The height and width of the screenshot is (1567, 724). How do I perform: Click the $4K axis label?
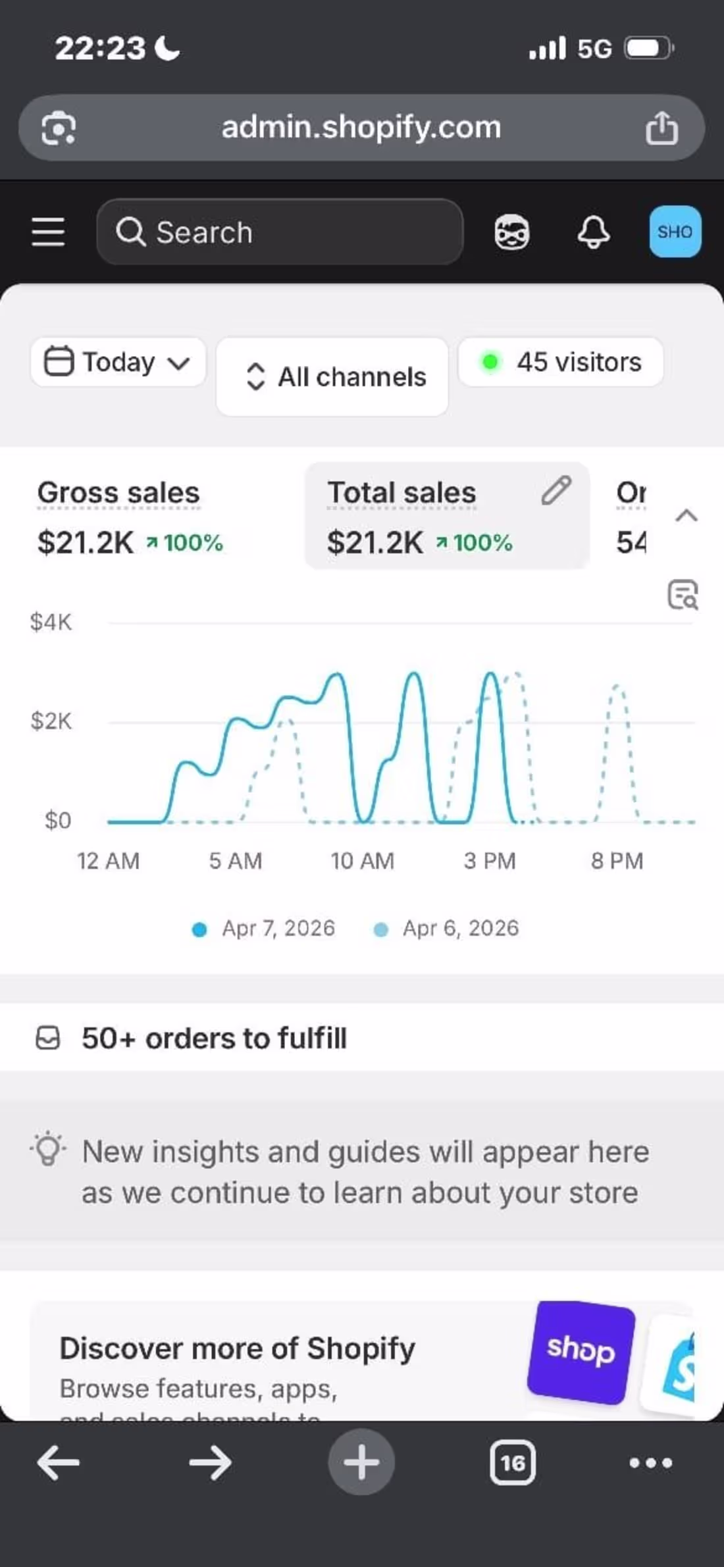pyautogui.click(x=51, y=622)
